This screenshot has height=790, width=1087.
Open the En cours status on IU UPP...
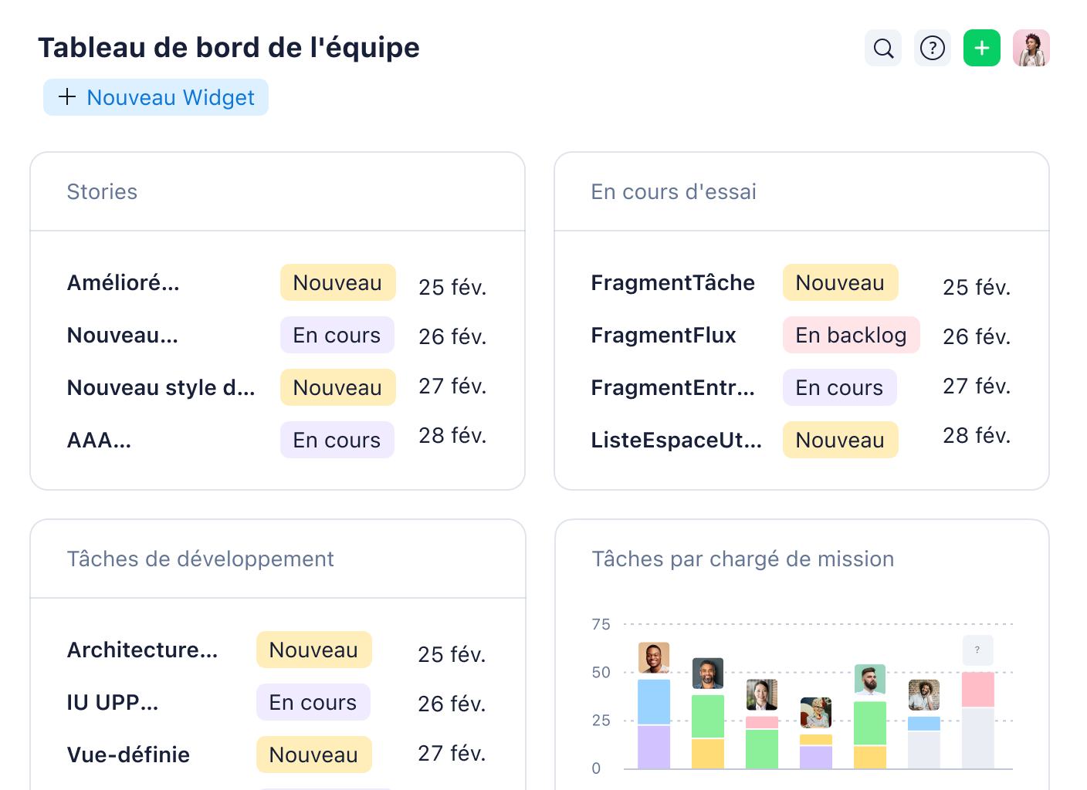tap(313, 702)
